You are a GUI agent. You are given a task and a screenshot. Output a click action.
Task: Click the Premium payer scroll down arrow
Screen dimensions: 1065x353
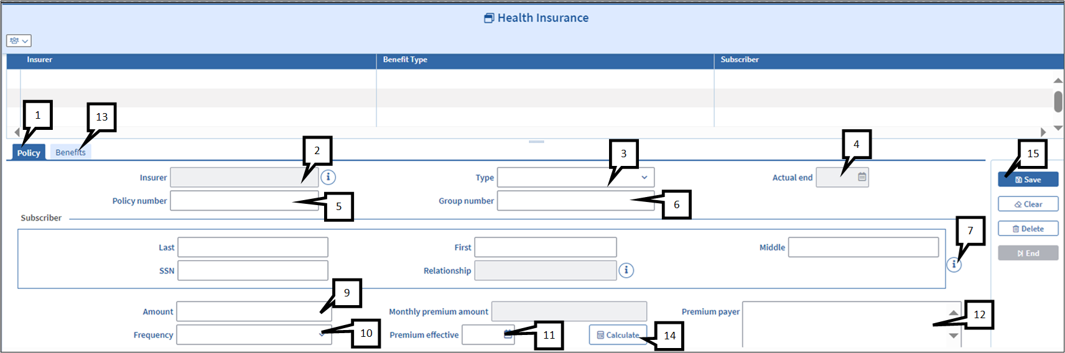[954, 336]
